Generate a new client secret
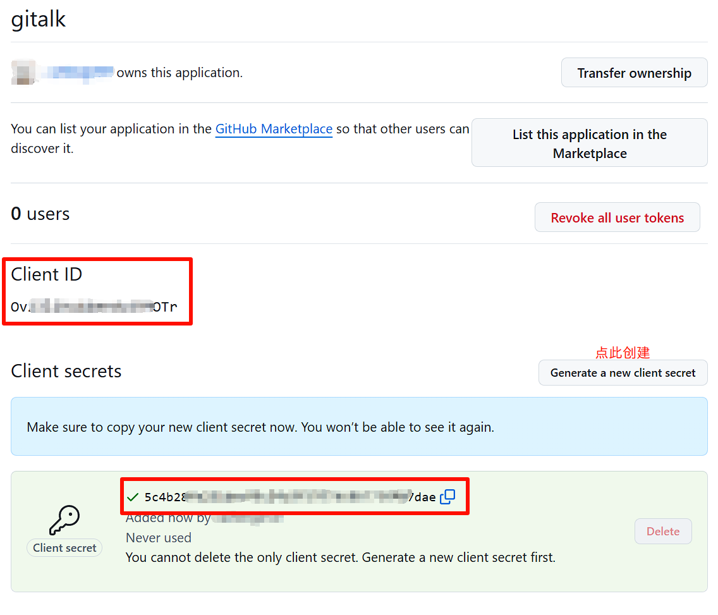This screenshot has width=718, height=615. pyautogui.click(x=623, y=373)
